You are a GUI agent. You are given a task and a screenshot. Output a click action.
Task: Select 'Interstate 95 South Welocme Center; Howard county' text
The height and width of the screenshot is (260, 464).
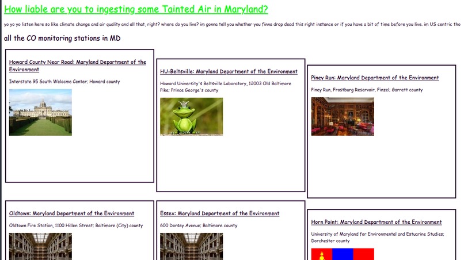coord(64,81)
